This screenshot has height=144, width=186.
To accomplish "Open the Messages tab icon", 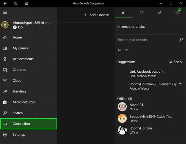I will coord(159,12).
